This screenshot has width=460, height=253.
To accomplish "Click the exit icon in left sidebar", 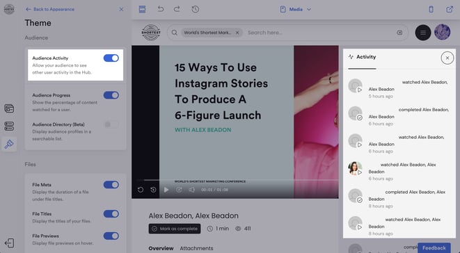I will [x=9, y=243].
